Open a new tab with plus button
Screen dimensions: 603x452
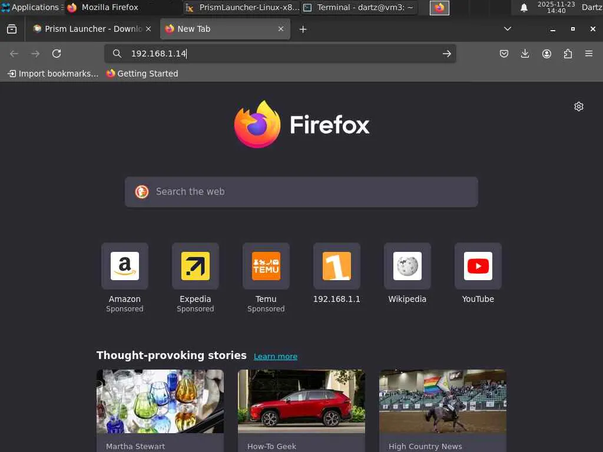[x=303, y=29]
